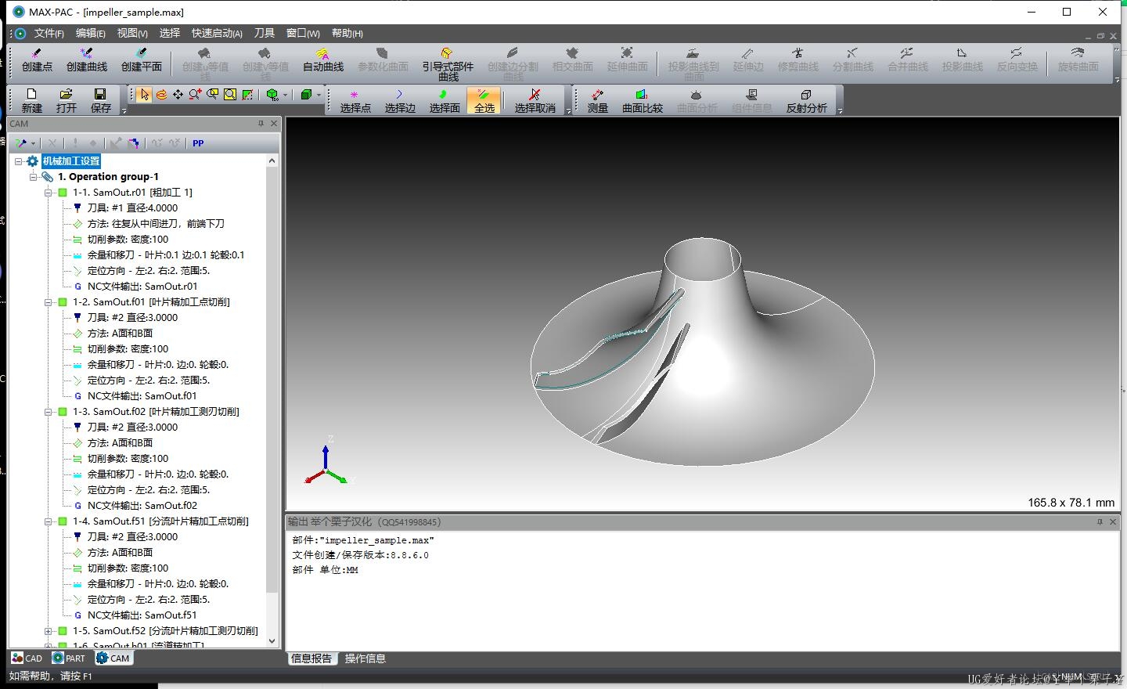
Task: Click the 新建 new file icon
Action: 32,100
